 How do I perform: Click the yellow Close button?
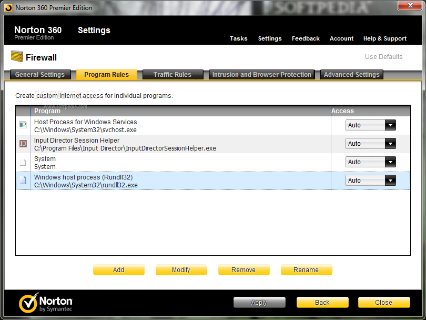pyautogui.click(x=384, y=302)
